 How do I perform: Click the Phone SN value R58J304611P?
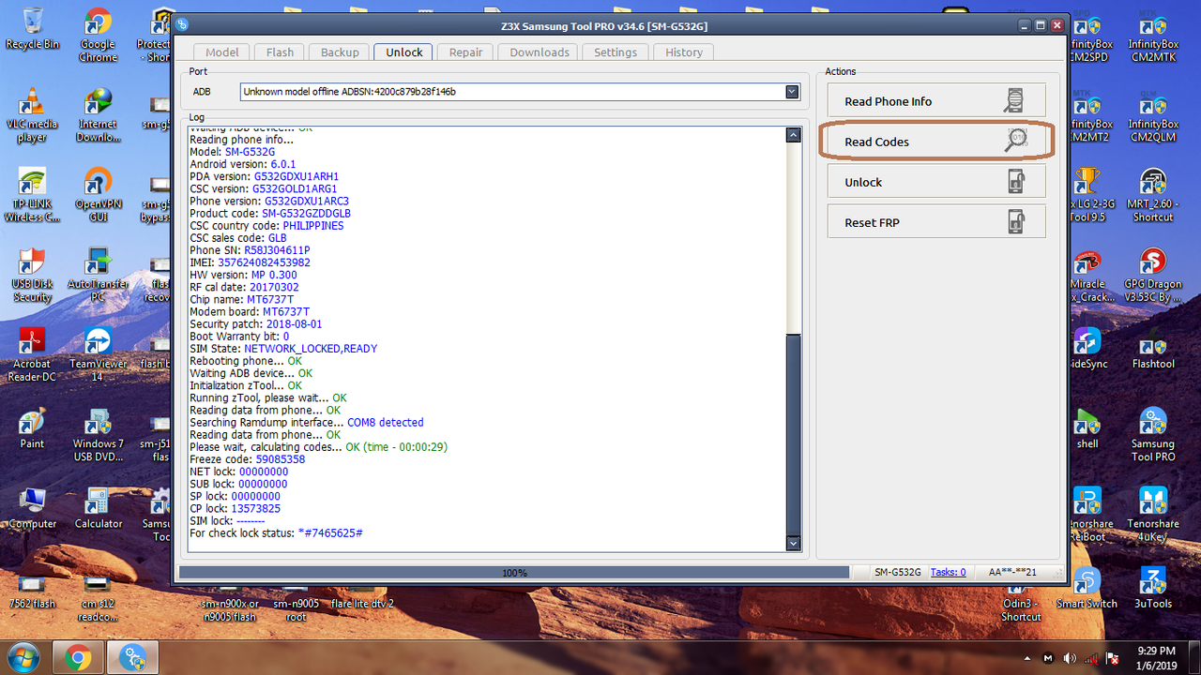coord(277,250)
